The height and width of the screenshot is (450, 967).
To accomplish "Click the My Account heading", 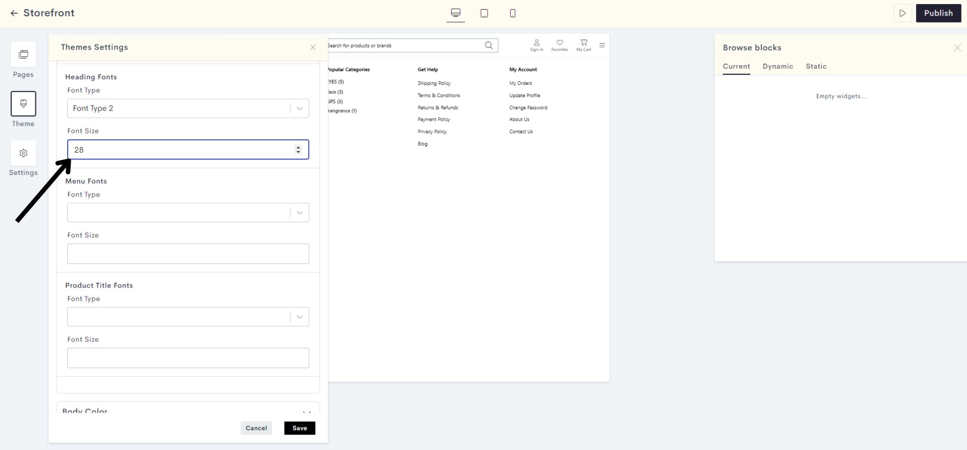I will point(523,70).
